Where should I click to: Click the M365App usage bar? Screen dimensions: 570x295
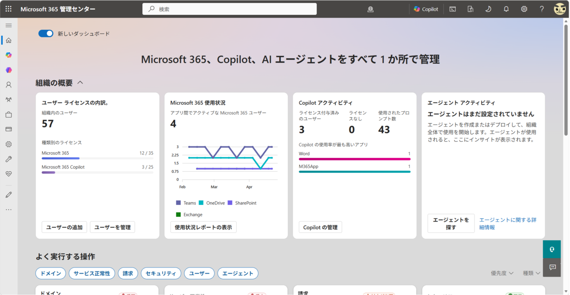tap(354, 172)
